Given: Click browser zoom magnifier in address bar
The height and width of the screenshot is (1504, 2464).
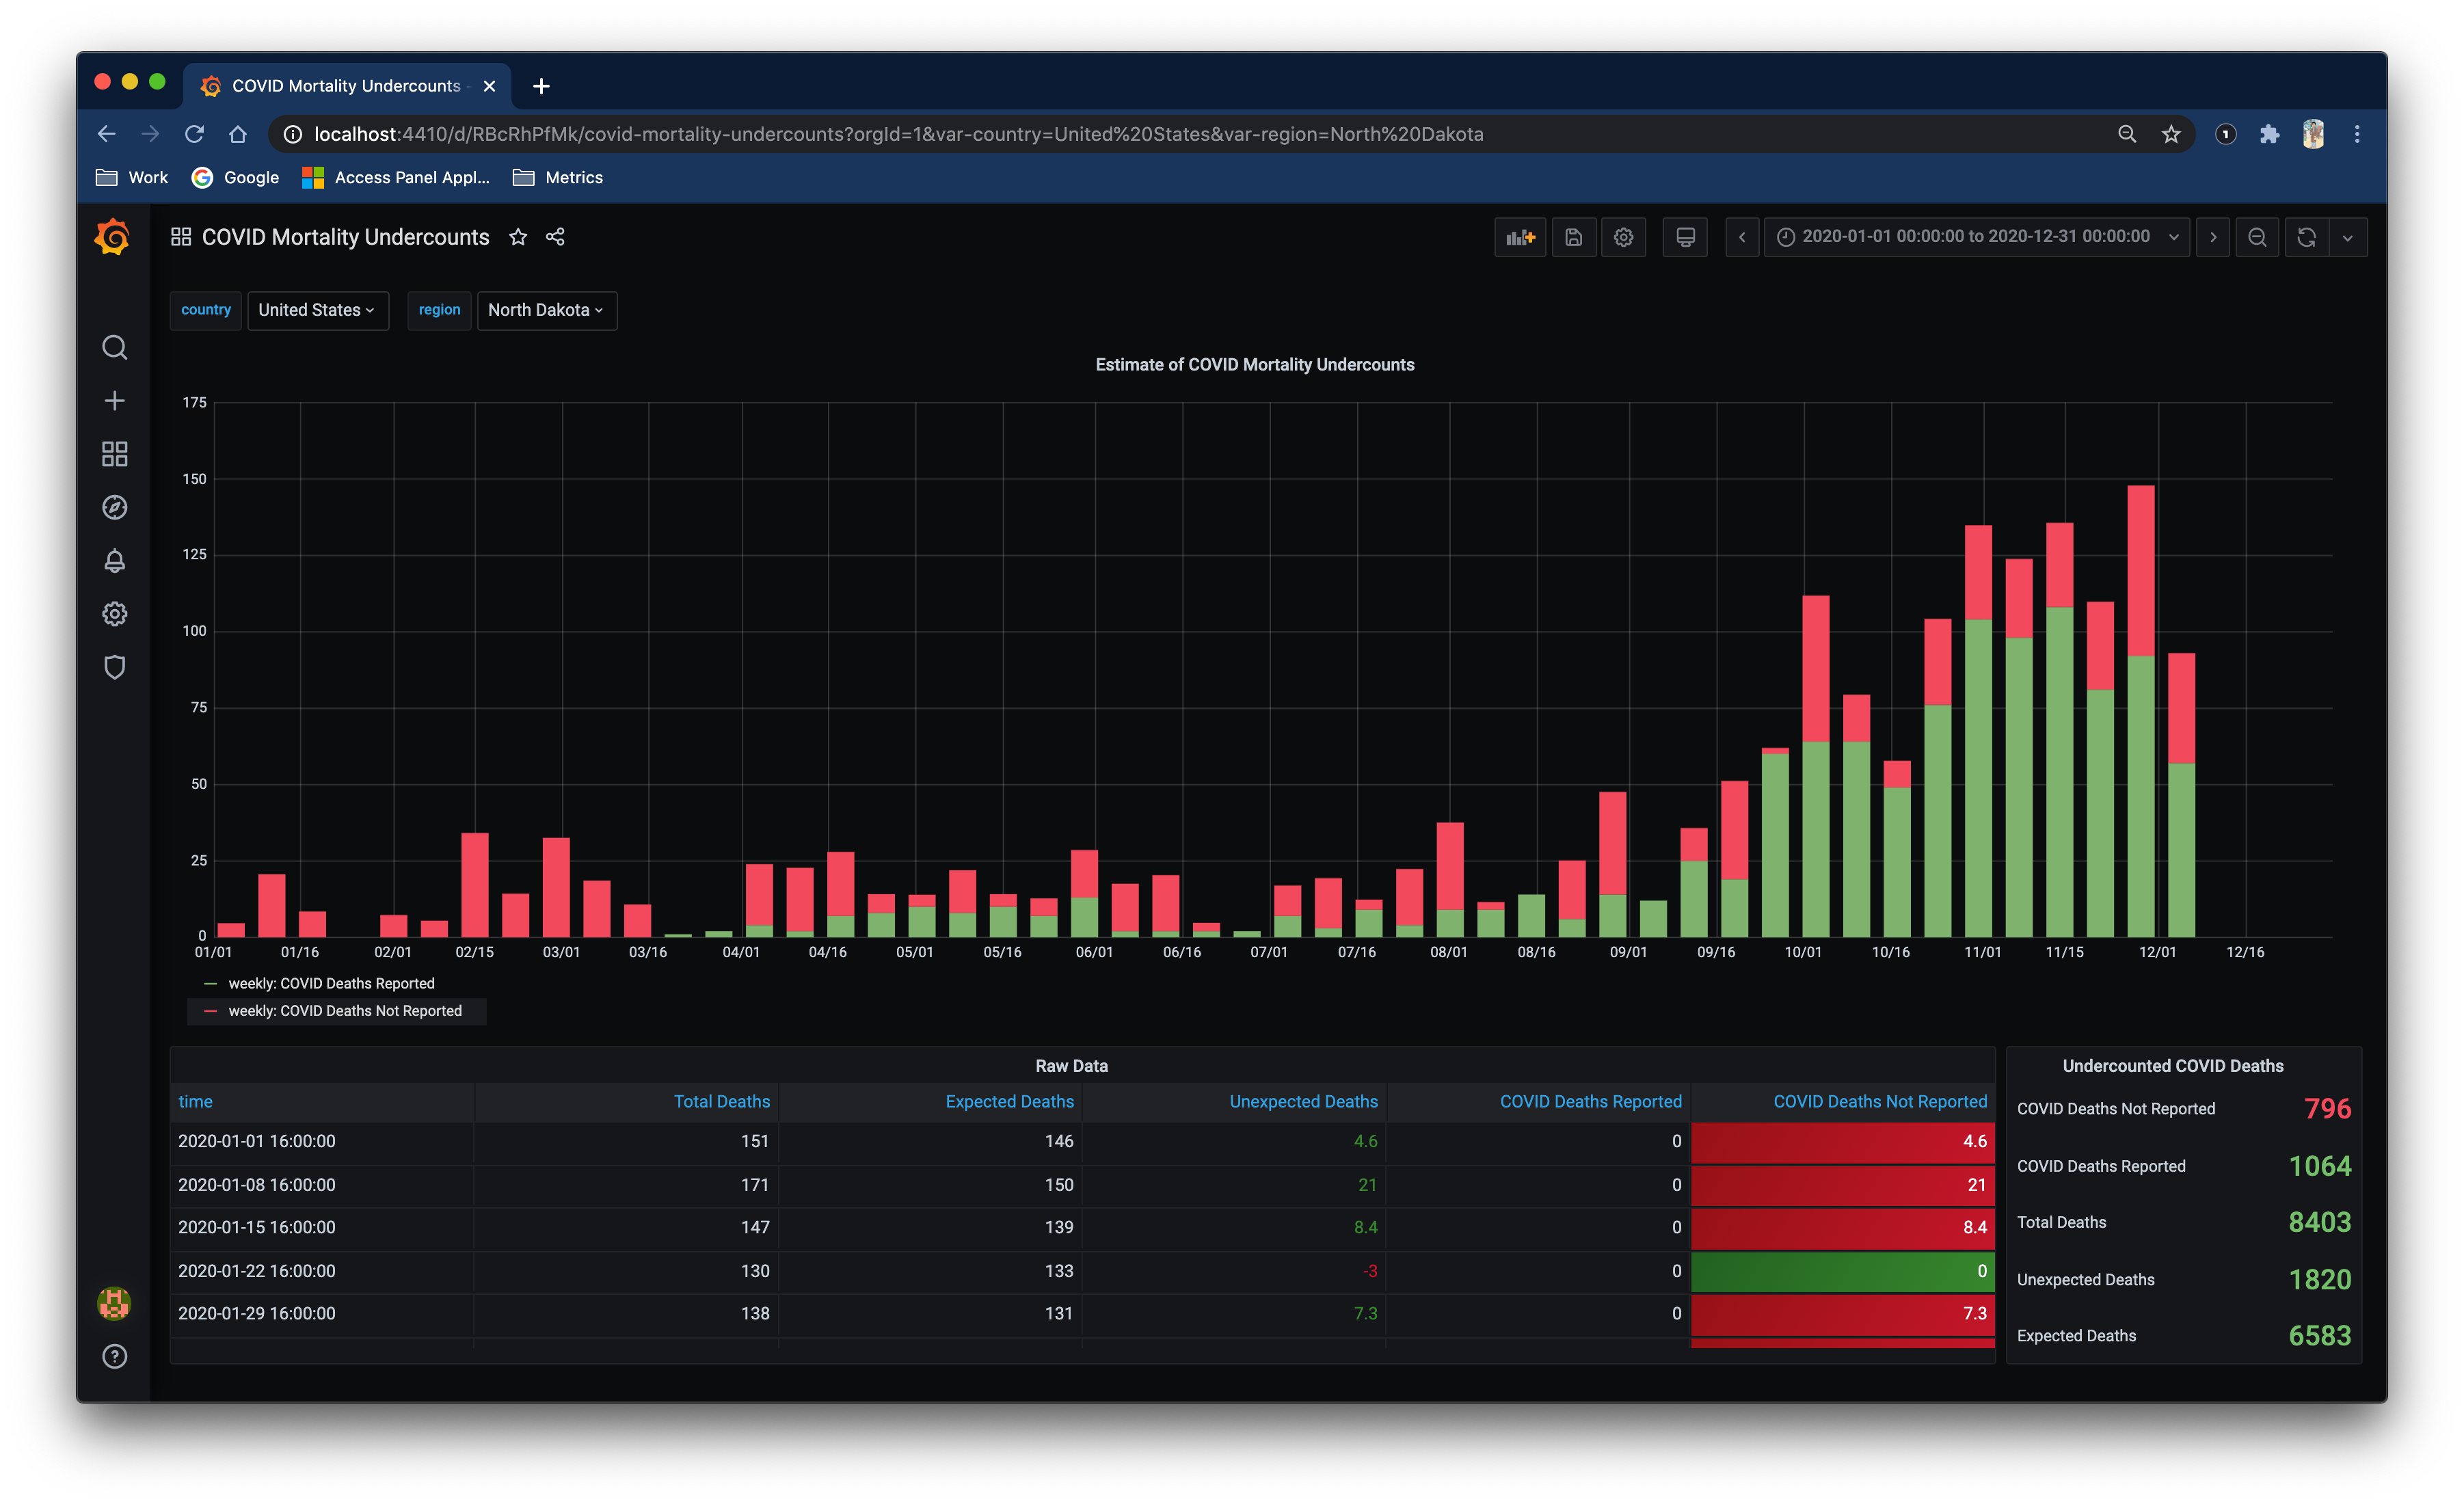Looking at the screenshot, I should [2127, 134].
